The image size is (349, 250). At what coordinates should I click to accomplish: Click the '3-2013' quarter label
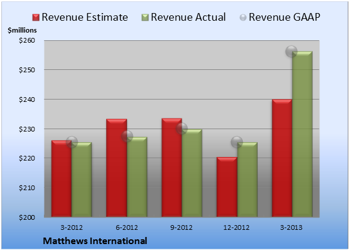click(291, 227)
